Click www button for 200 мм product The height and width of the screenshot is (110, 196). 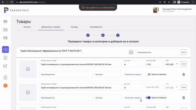point(184,64)
